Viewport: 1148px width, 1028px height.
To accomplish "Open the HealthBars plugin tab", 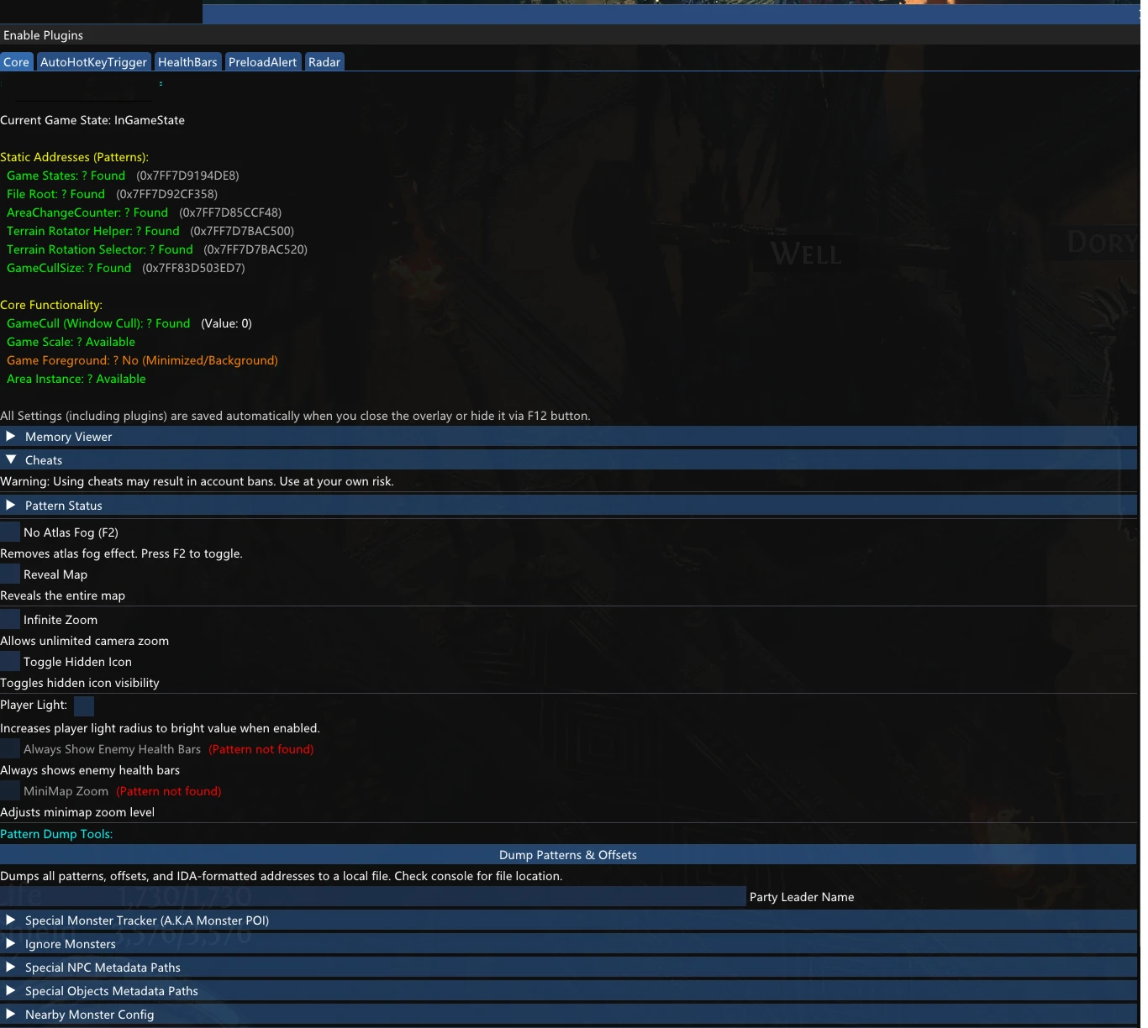I will coord(187,62).
